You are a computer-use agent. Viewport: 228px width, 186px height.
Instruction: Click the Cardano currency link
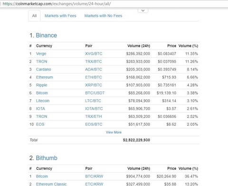click(44, 69)
